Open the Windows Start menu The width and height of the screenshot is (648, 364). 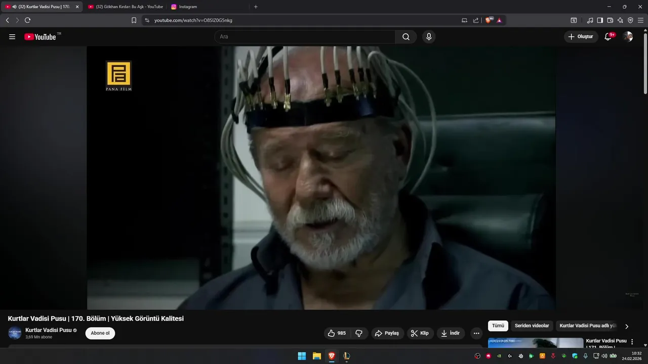(x=302, y=356)
